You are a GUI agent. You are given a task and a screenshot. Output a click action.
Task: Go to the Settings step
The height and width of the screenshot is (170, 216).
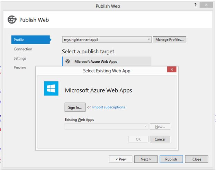click(20, 58)
